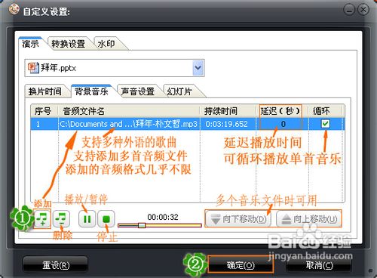Viewport: 377px width, 278px height.
Task: Click the 向上移动(U) button
Action: [x=308, y=219]
